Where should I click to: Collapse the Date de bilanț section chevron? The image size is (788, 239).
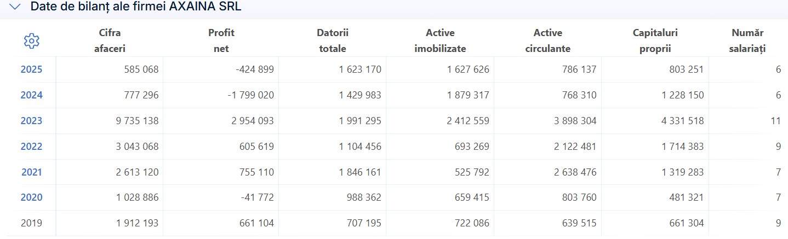tap(15, 7)
